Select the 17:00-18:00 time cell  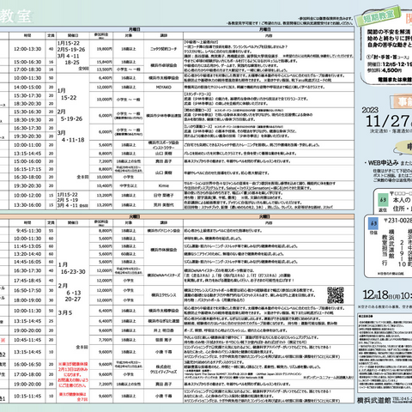27,374
